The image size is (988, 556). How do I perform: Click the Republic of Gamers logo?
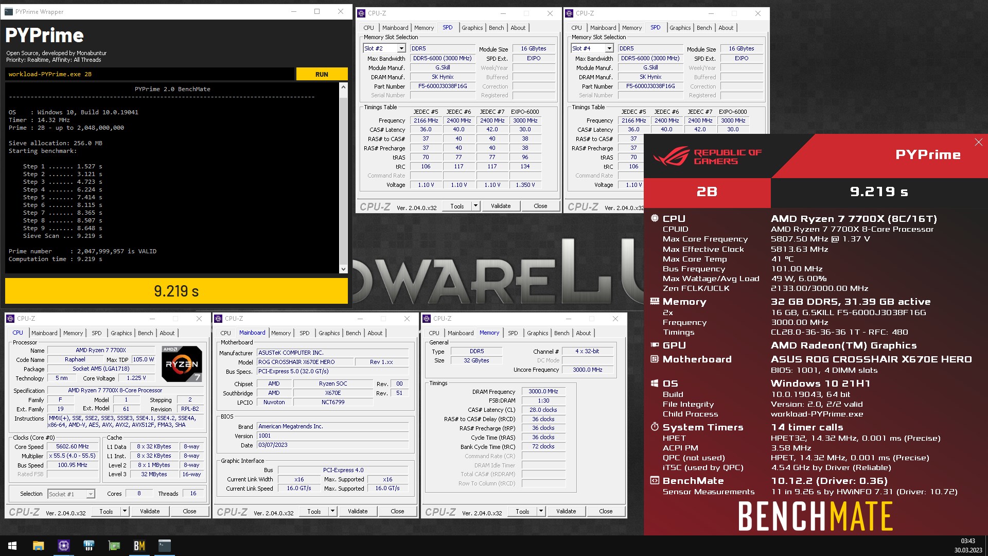[707, 156]
